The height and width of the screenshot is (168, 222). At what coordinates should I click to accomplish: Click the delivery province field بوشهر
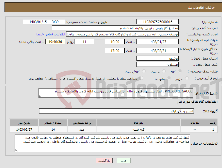tap(158, 58)
